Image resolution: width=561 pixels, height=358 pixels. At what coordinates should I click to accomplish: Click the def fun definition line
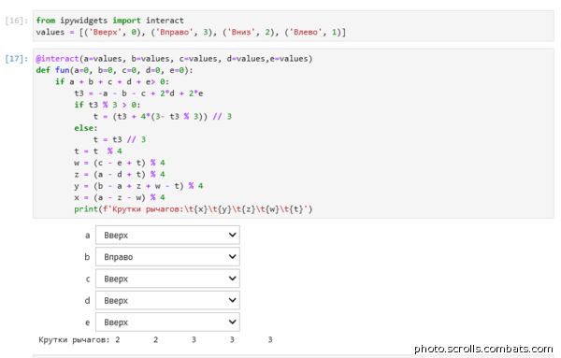[x=114, y=70]
